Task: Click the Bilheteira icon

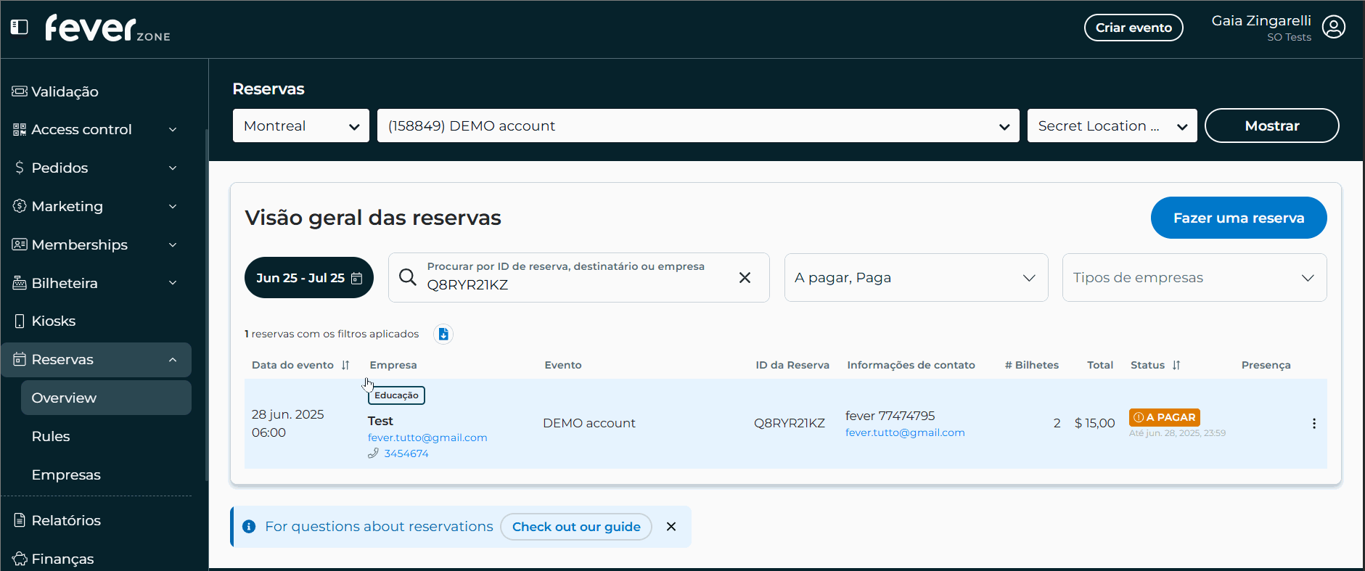Action: click(20, 283)
